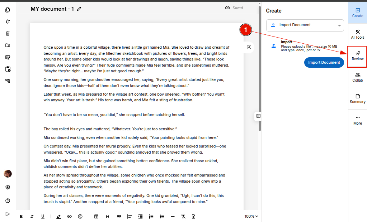Click the document vertical scrollbar
This screenshot has width=367, height=222.
[260, 68]
